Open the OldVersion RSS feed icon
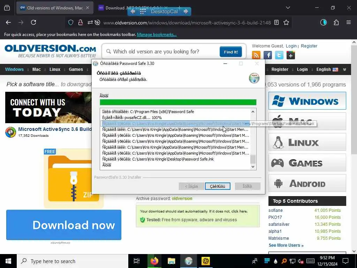This screenshot has width=357, height=268. [256, 55]
